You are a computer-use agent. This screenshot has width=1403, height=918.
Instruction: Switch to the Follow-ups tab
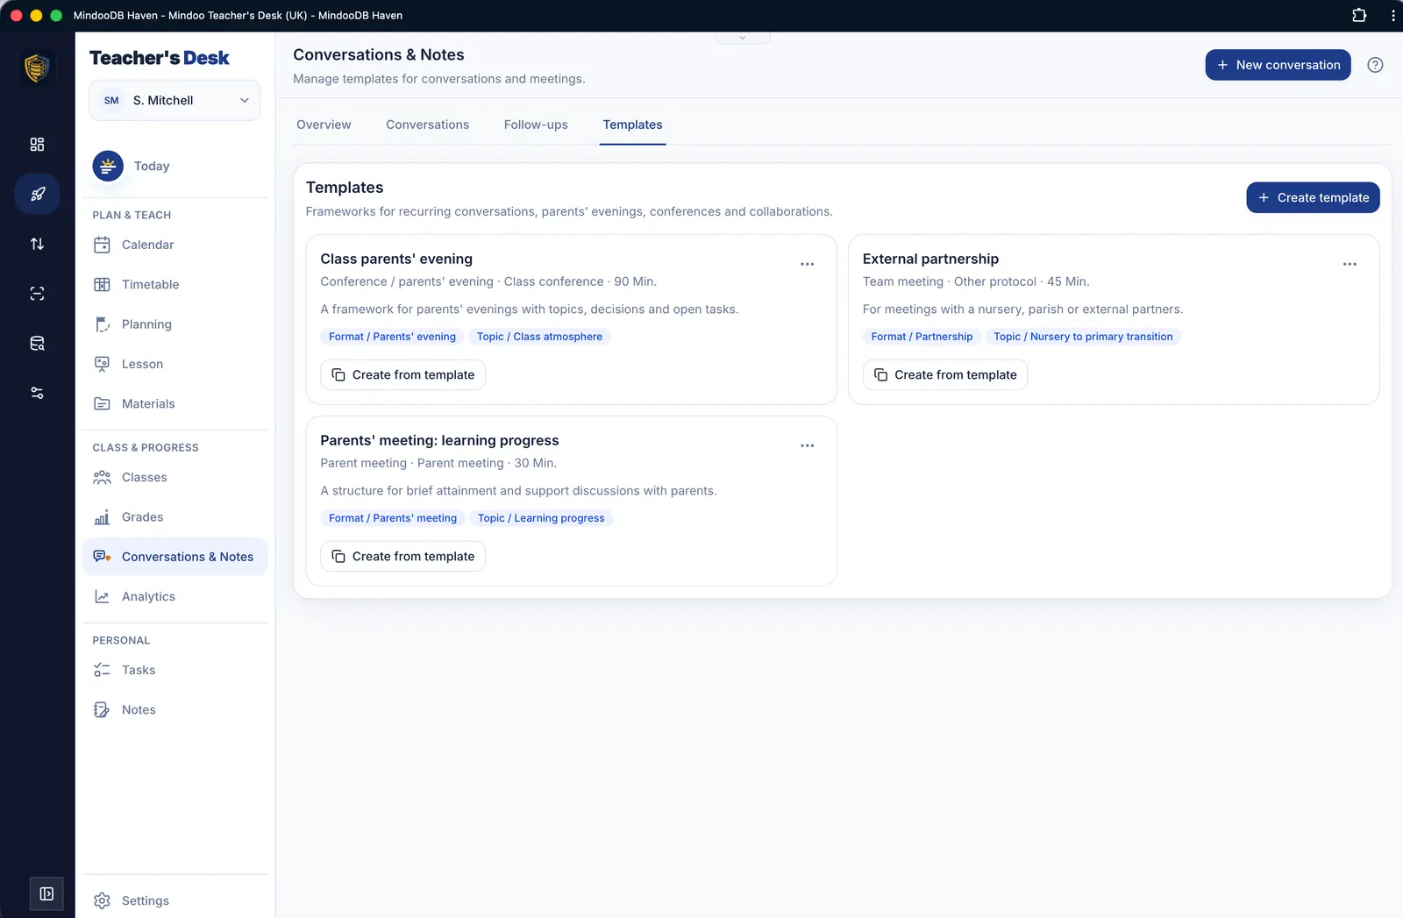click(x=536, y=125)
